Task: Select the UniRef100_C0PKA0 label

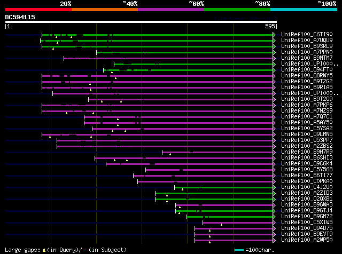Action: click(x=307, y=181)
